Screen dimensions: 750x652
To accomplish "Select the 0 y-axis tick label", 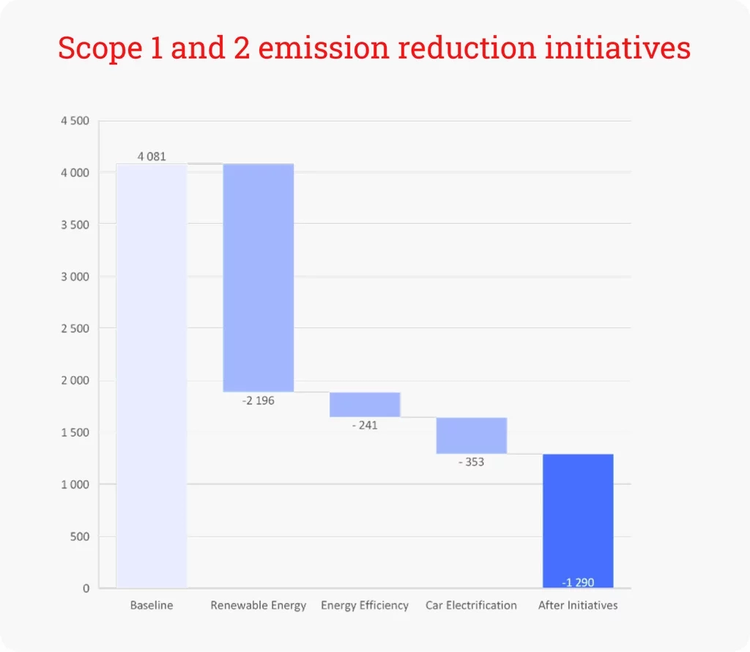I will point(86,588).
